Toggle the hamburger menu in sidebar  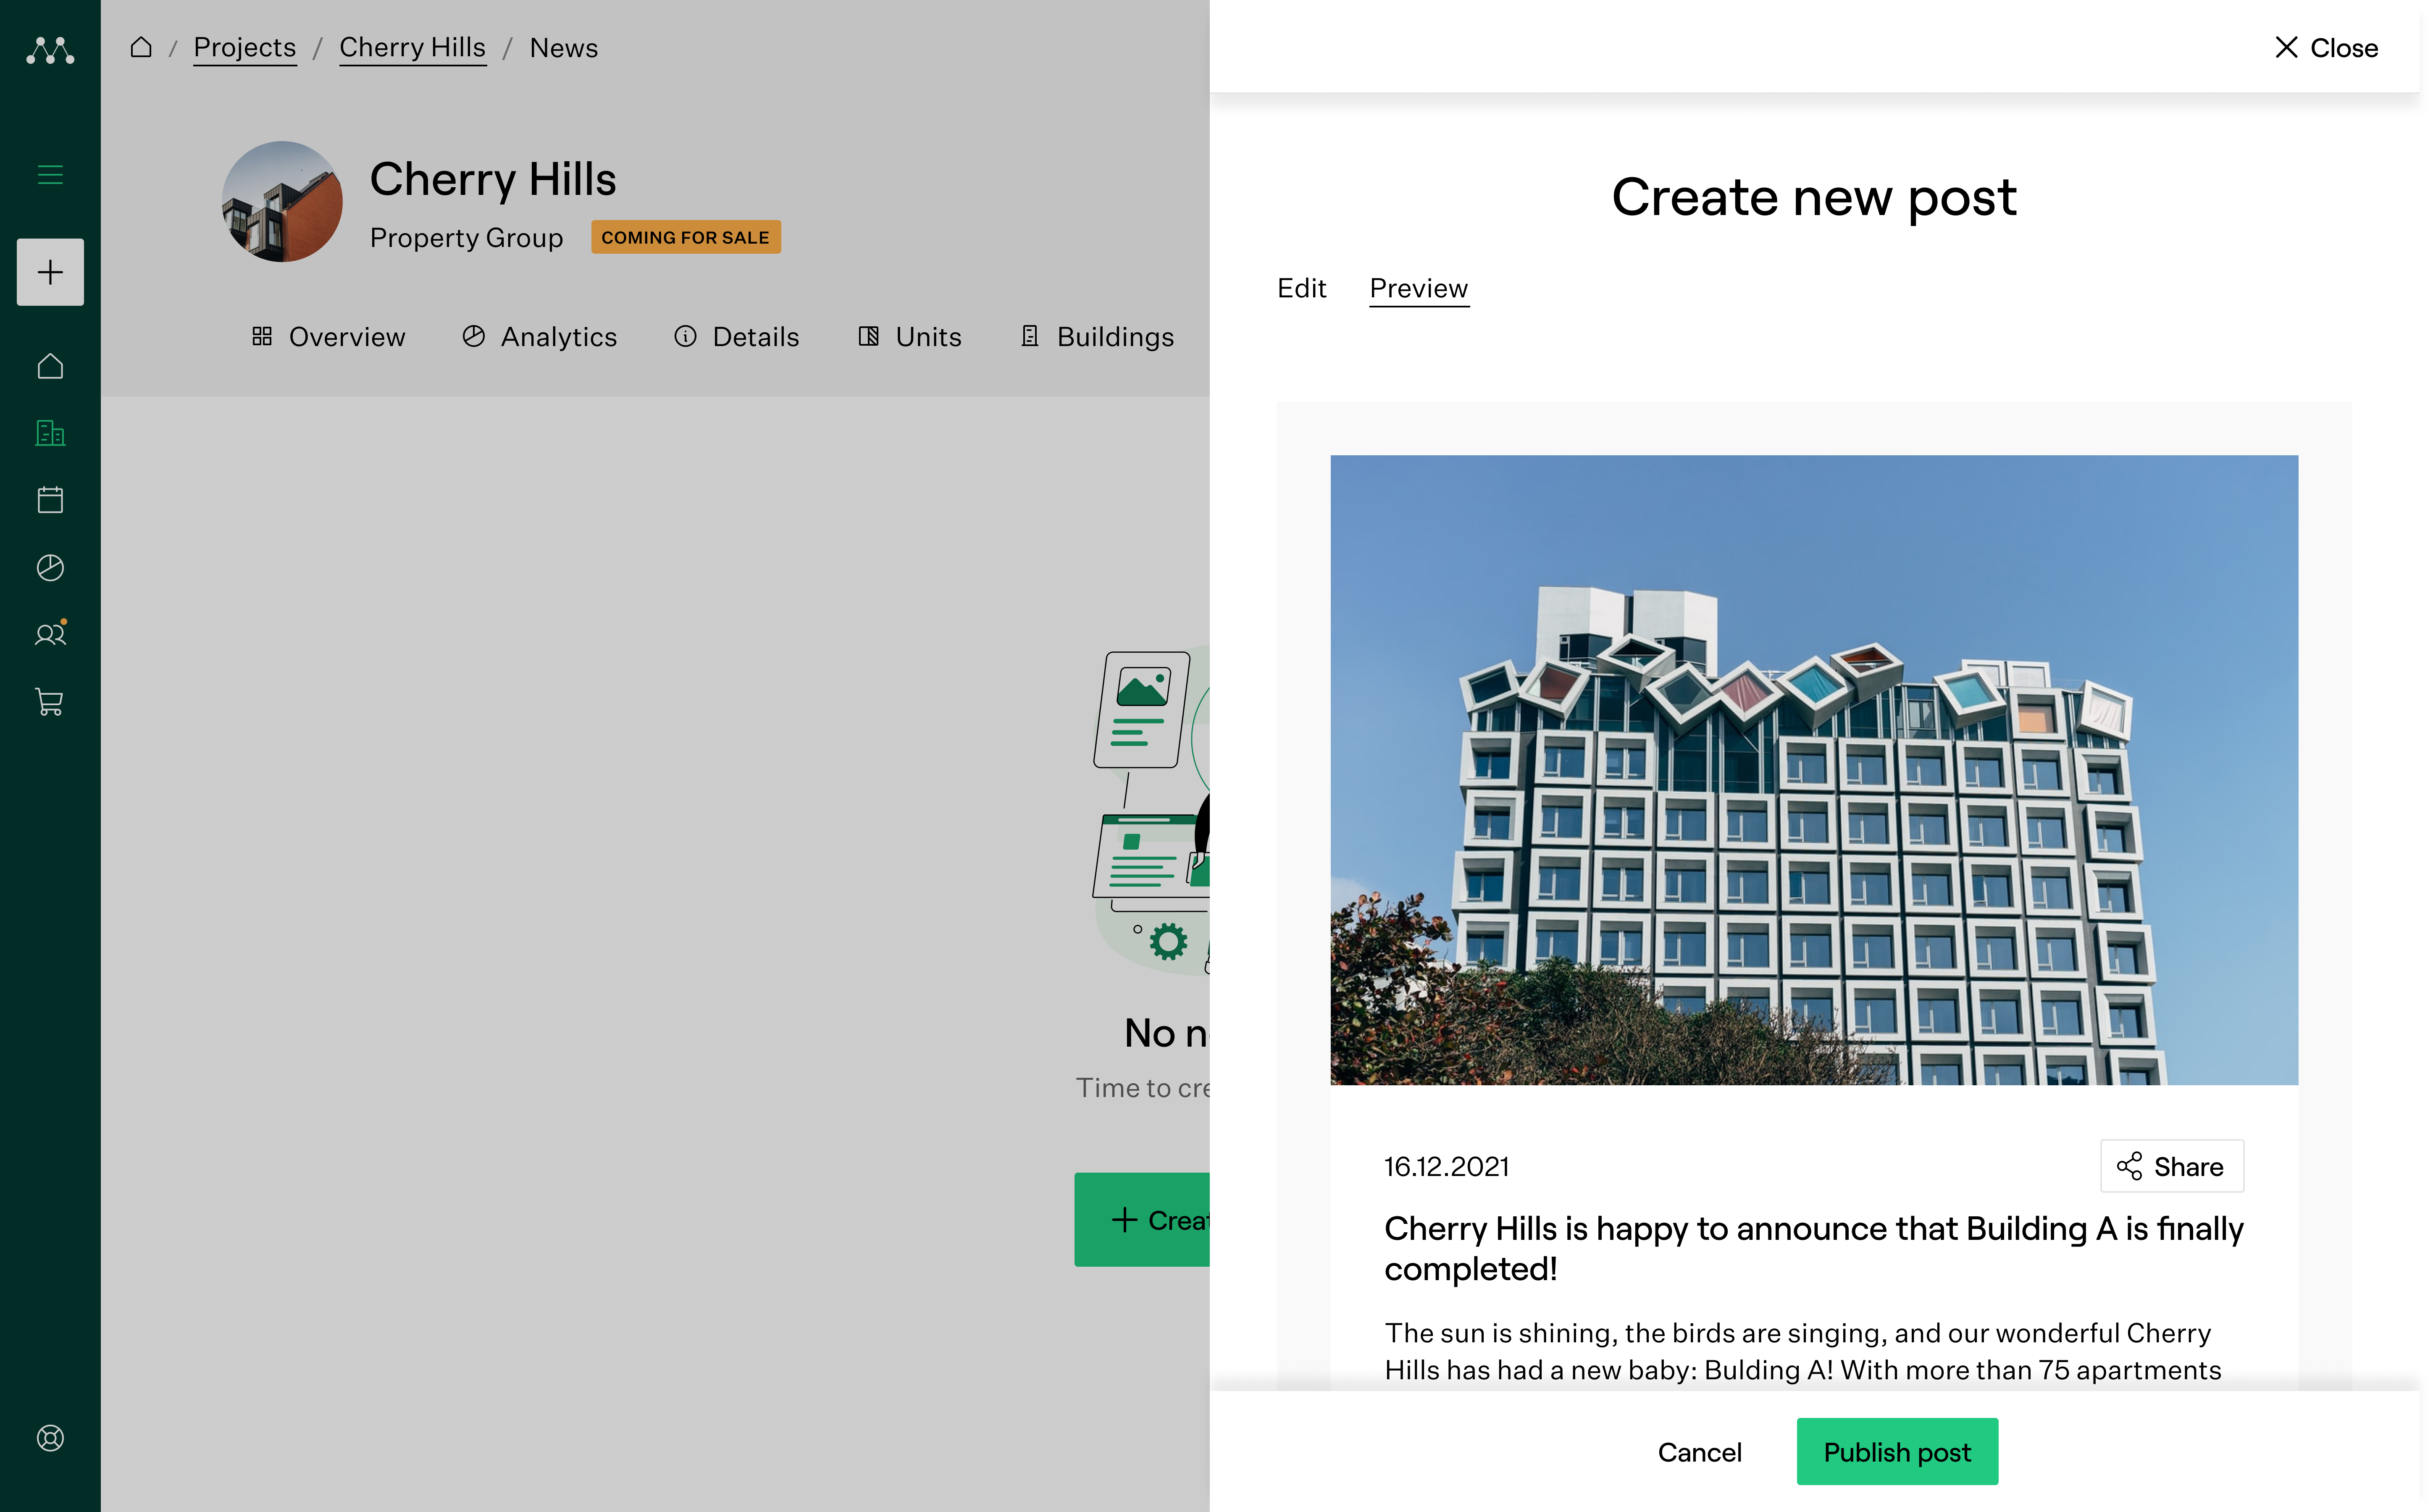coord(50,175)
